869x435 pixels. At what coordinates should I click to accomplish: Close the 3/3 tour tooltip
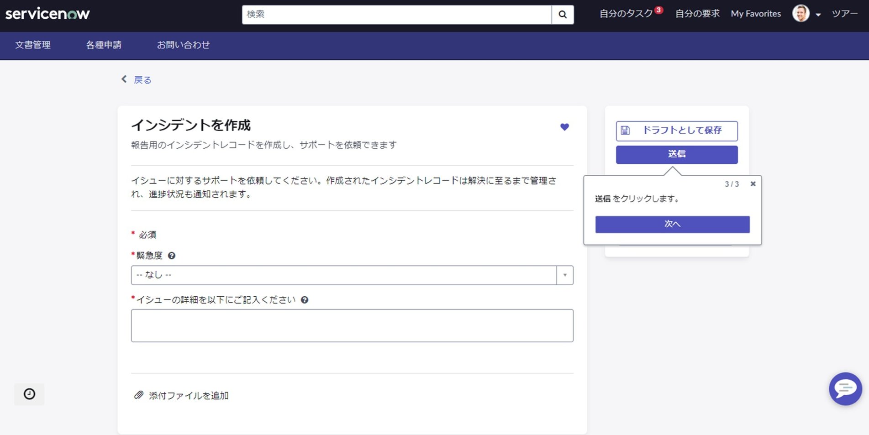pyautogui.click(x=753, y=183)
